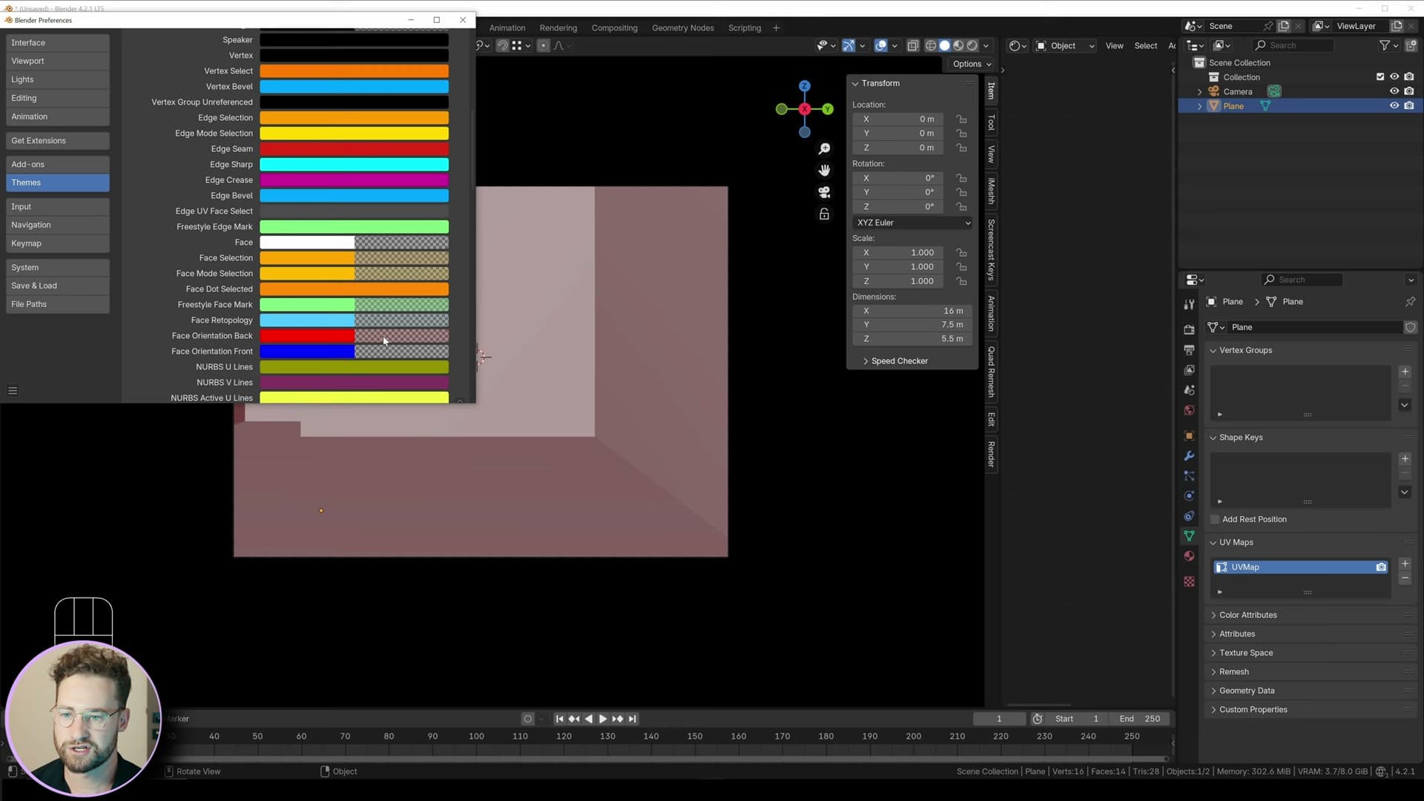Open the Modifiers wrench tab icon
This screenshot has height=801, width=1424.
(x=1189, y=455)
